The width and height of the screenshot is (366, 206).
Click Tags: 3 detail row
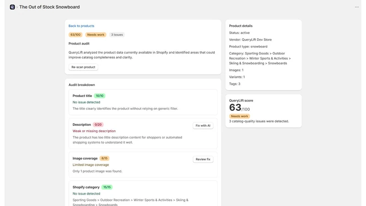pos(235,84)
